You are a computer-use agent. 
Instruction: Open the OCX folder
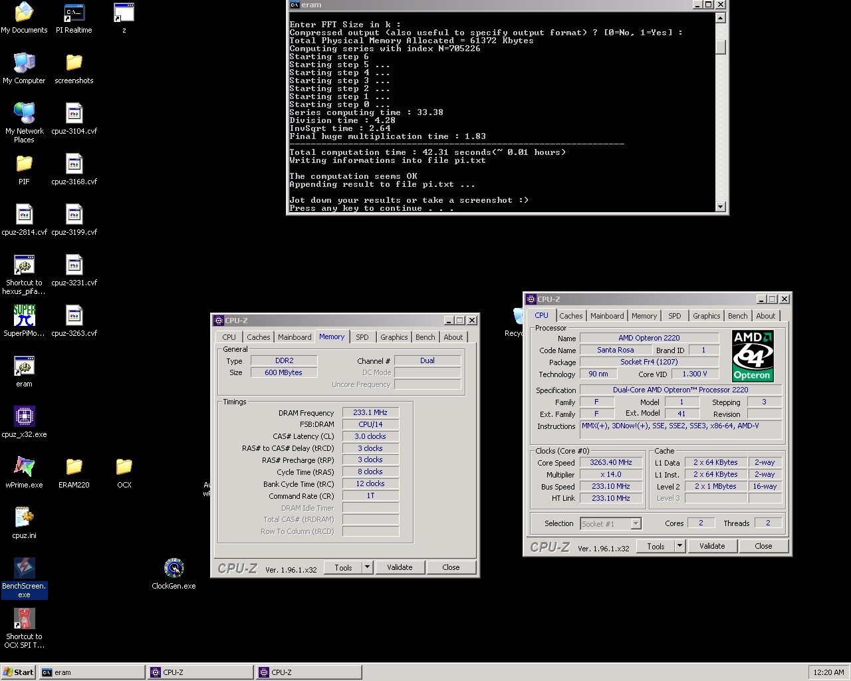pyautogui.click(x=124, y=473)
